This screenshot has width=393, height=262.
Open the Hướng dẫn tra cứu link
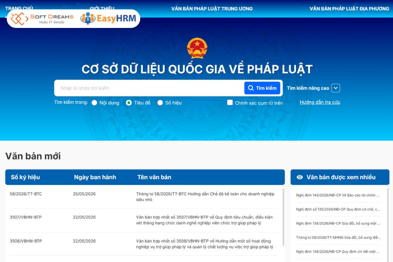tap(320, 102)
